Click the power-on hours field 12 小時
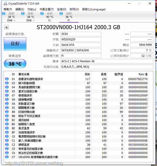The image size is (157, 166). click(x=142, y=56)
